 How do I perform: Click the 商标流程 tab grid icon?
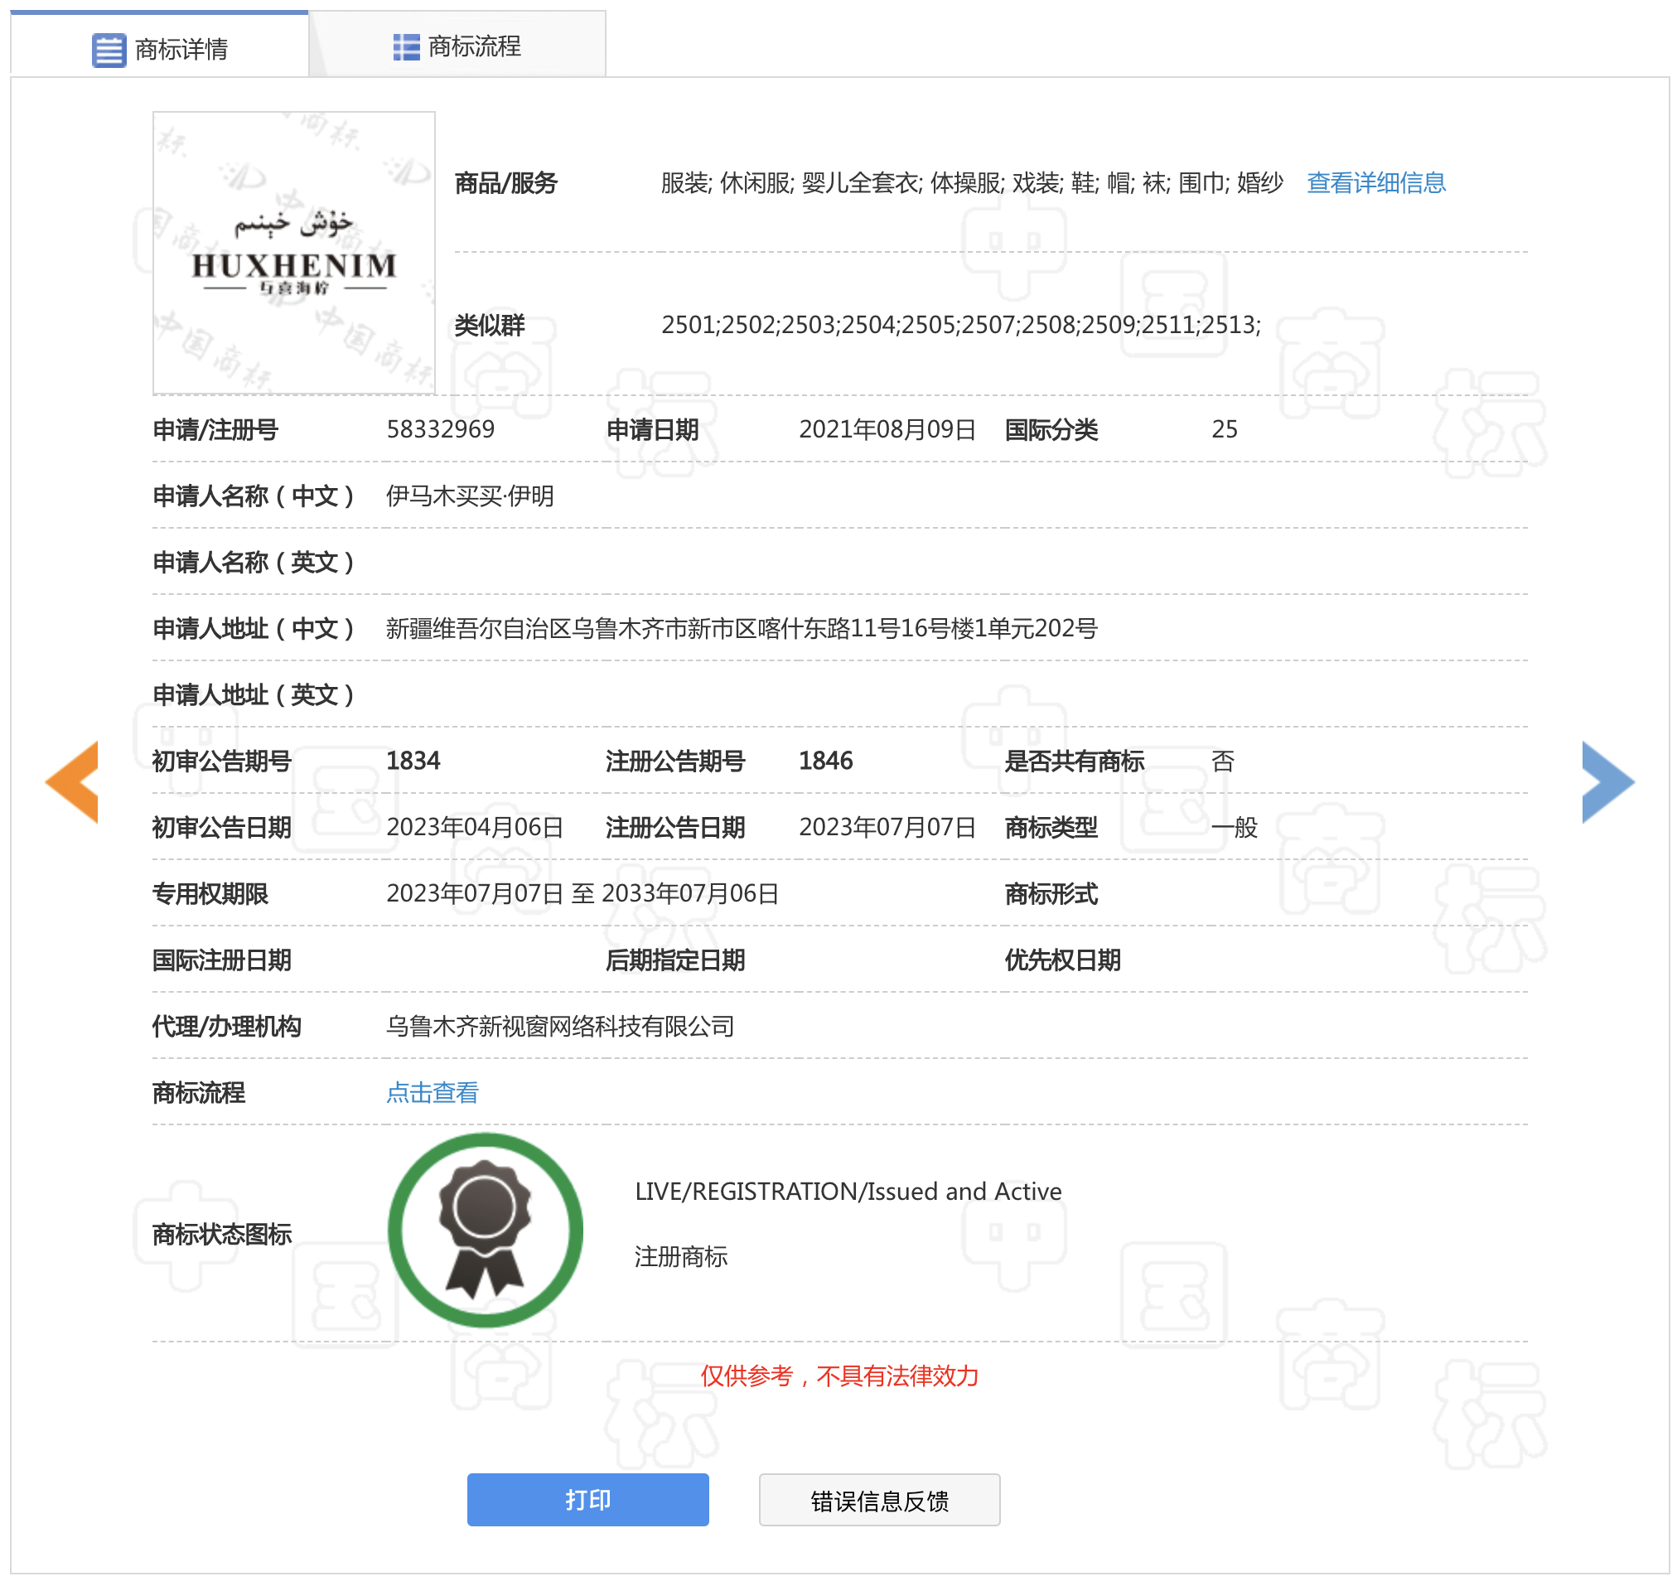(x=406, y=47)
